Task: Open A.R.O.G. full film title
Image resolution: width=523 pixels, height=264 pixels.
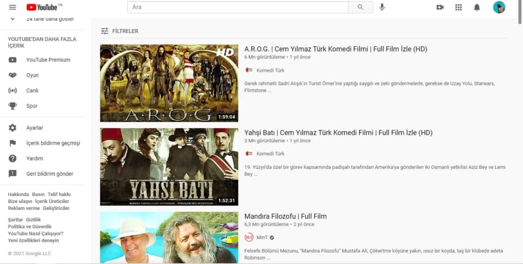Action: 336,49
